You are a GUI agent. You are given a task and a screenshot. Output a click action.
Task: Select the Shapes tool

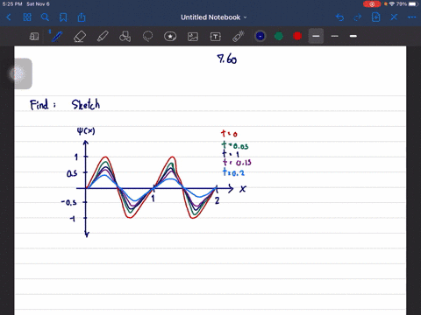[125, 37]
